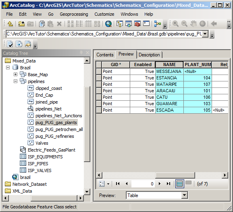Click the PLANT_NUM column header
Screen dimensions: 233x212
198,64
